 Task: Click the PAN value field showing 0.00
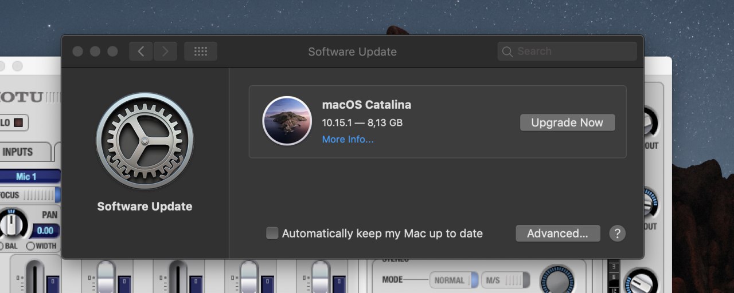coord(45,231)
